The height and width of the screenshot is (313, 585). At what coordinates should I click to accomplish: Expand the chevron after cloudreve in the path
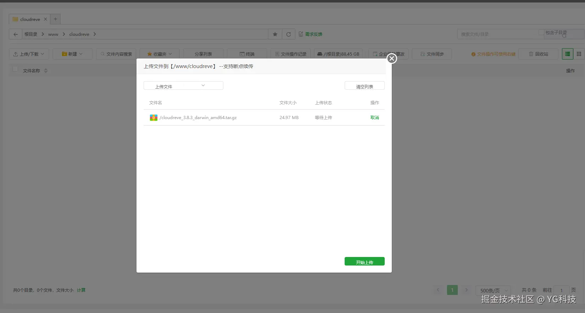95,34
